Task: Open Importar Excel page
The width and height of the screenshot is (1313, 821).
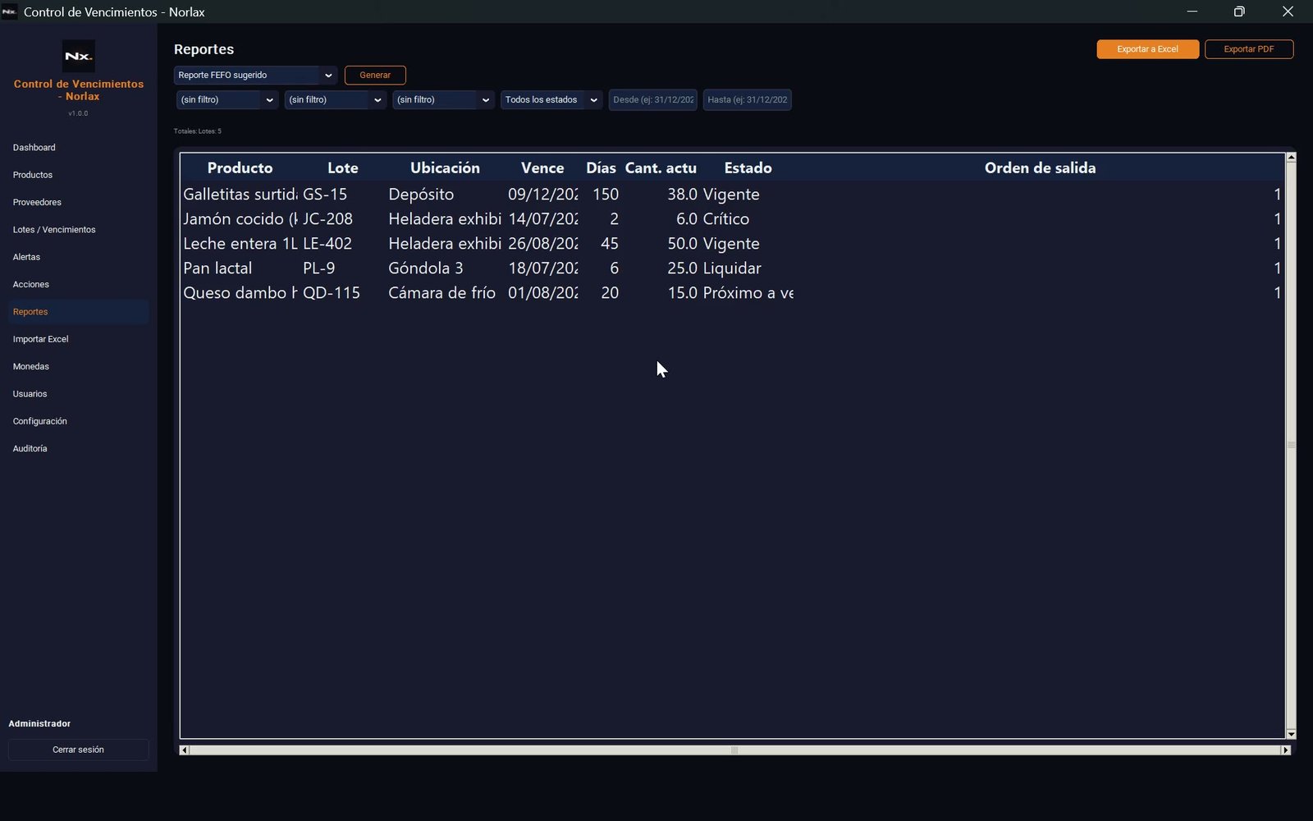Action: [78, 339]
